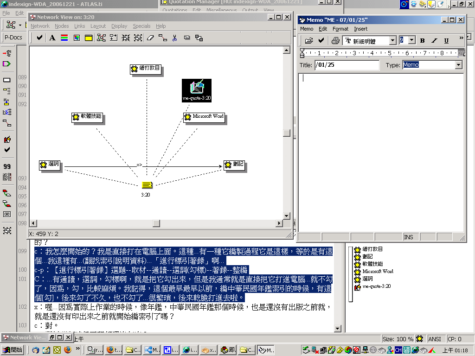The height and width of the screenshot is (356, 475).
Task: Expand the Memo toolbar overflow chevron
Action: [x=461, y=38]
